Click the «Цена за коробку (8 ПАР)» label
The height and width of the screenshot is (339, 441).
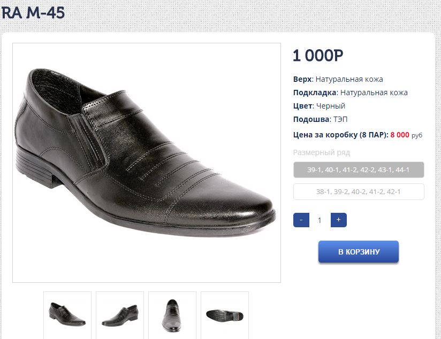click(340, 135)
